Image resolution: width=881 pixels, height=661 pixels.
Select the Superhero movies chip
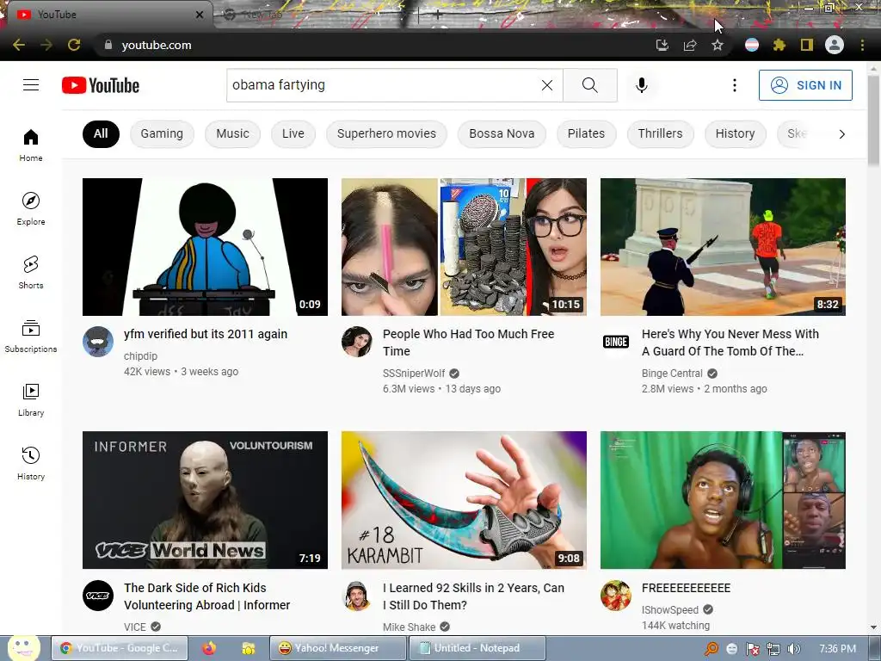click(x=386, y=133)
